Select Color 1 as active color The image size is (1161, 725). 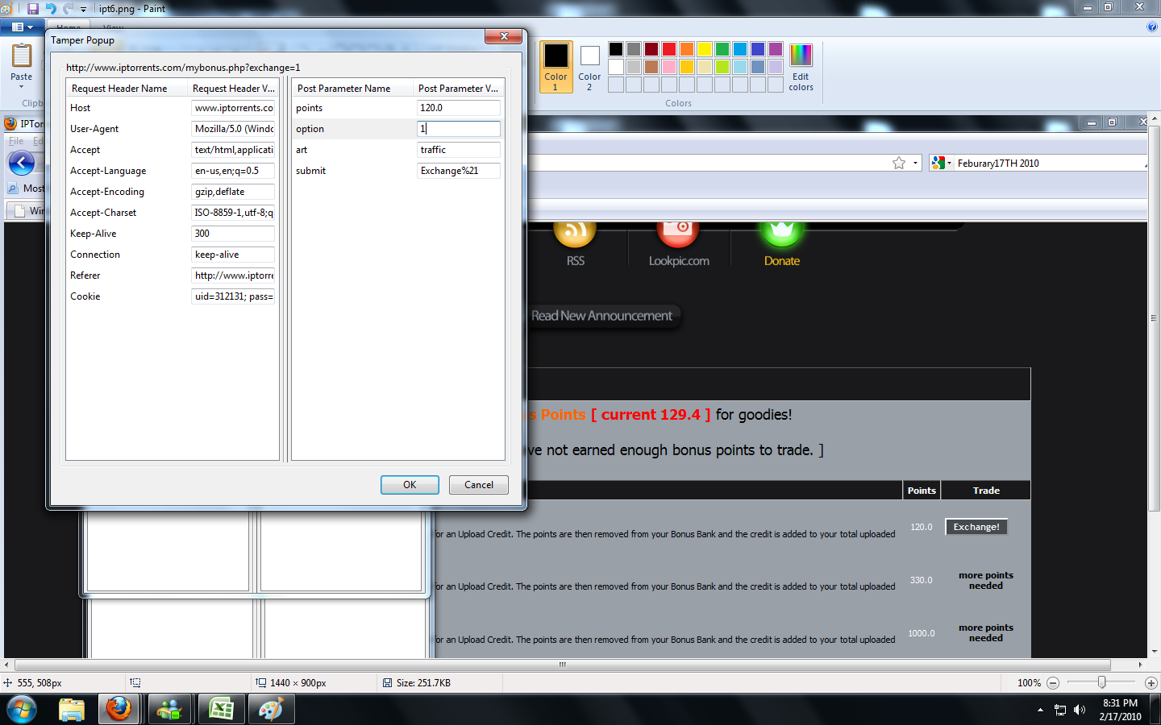556,67
